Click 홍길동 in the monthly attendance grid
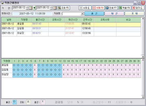Image resolution: width=146 pixels, height=106 pixels. click(5, 65)
